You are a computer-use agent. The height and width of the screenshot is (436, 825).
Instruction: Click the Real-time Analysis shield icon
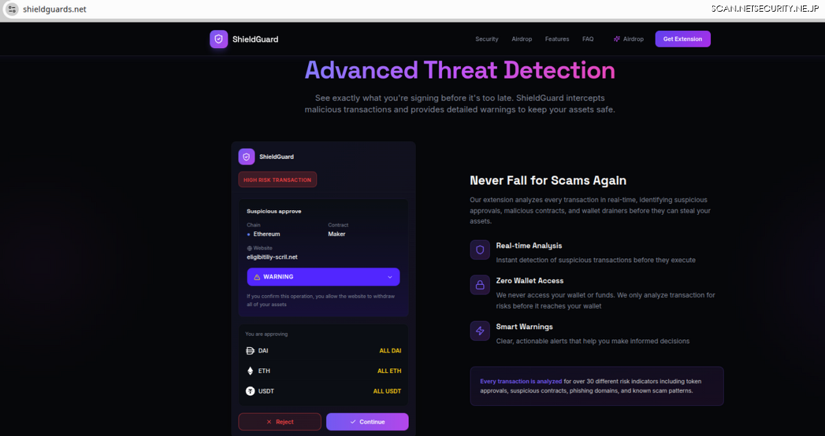(x=480, y=250)
